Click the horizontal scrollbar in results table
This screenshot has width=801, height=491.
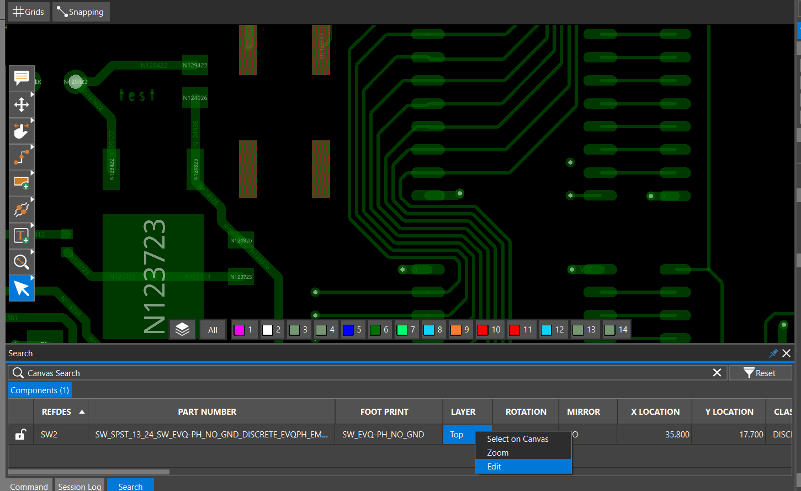tap(89, 472)
